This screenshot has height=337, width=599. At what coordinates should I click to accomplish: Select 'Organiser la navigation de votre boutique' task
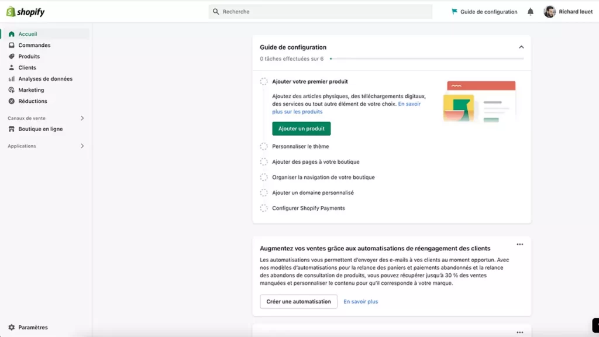[323, 177]
